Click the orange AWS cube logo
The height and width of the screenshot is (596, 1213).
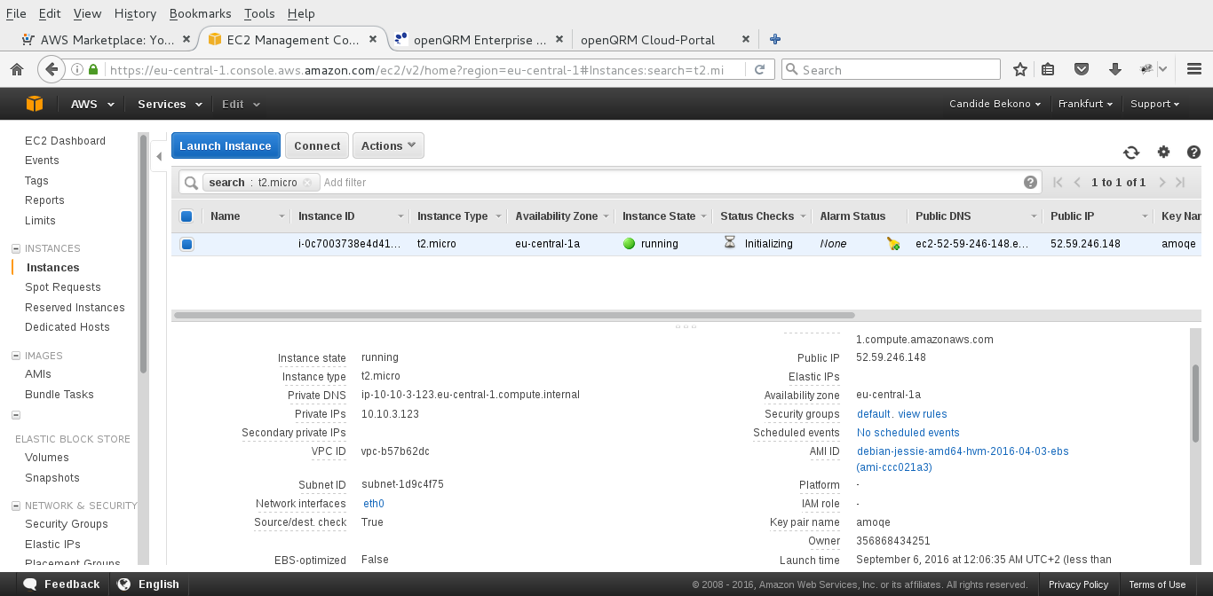(35, 104)
